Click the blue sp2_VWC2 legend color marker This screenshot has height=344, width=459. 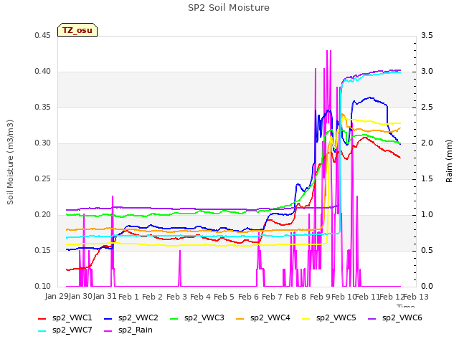point(108,319)
